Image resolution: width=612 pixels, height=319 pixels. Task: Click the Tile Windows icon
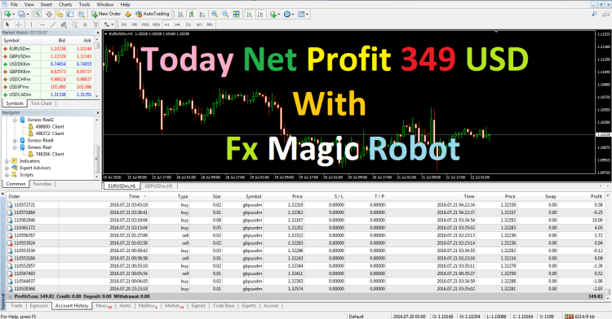pos(236,14)
